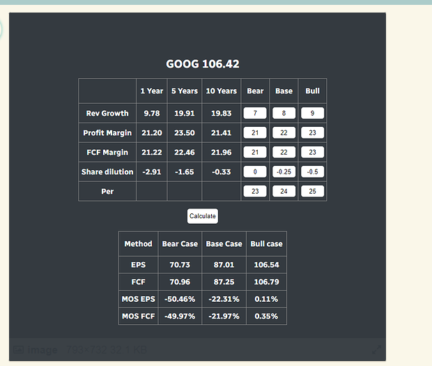Viewport: 432px width, 366px height.
Task: Click the 9.78 Rev Growth value
Action: click(151, 113)
